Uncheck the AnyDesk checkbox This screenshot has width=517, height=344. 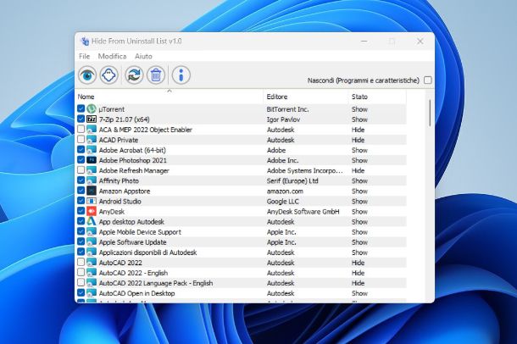pos(81,211)
